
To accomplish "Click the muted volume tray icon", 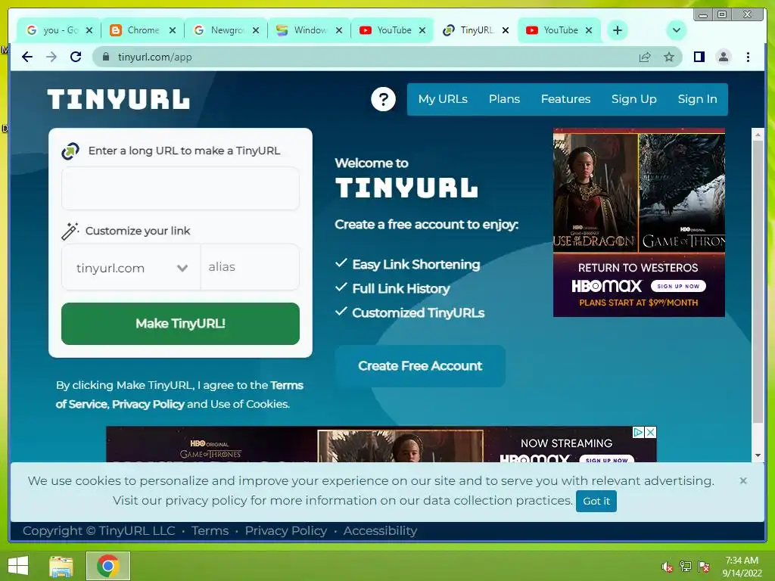I will click(x=667, y=567).
